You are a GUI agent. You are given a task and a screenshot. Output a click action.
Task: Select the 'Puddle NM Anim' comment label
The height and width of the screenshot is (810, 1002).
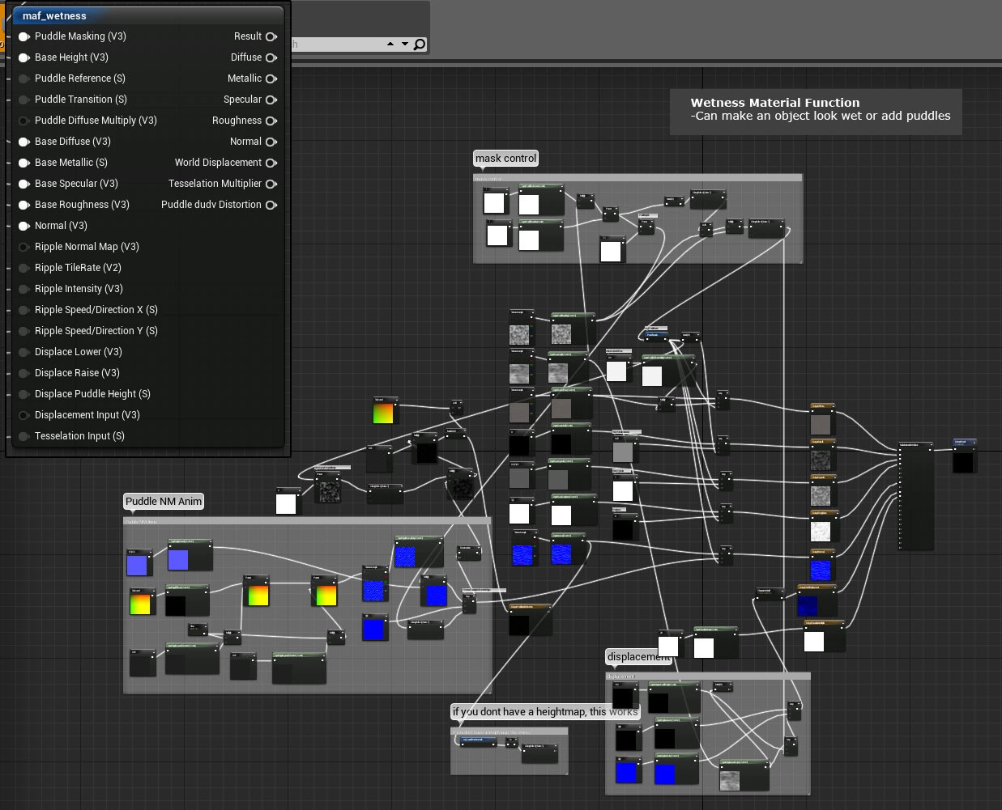tap(163, 502)
